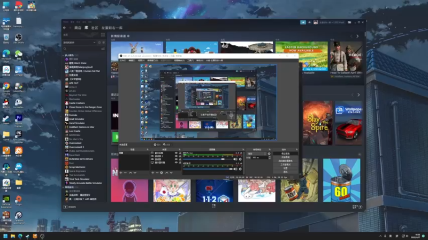This screenshot has height=240, width=428.
Task: Open Wallpaper Engine thumbnail in Steam
Action: point(349,123)
